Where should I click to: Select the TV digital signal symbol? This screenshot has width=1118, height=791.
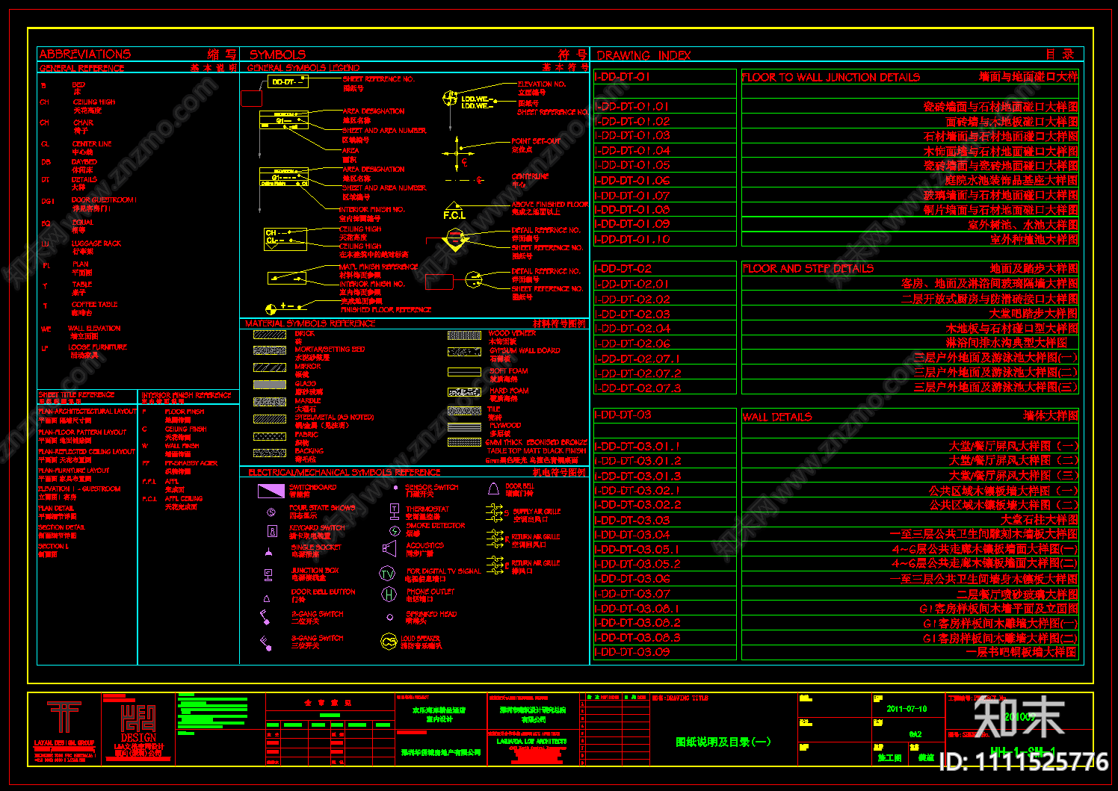pyautogui.click(x=387, y=574)
